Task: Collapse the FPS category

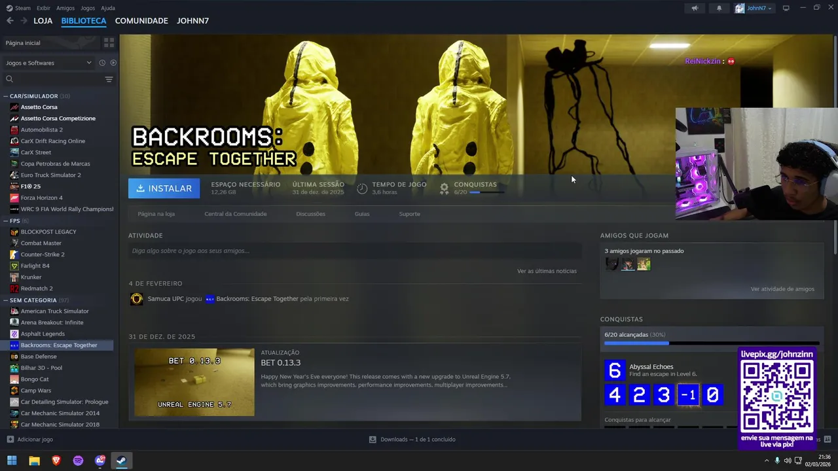Action: [5, 221]
